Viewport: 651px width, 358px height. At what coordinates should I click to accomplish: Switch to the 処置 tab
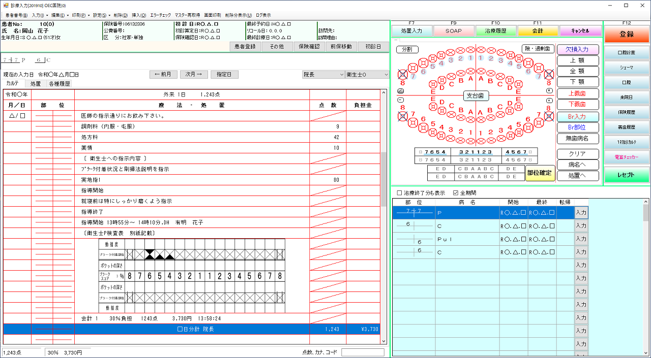[36, 84]
